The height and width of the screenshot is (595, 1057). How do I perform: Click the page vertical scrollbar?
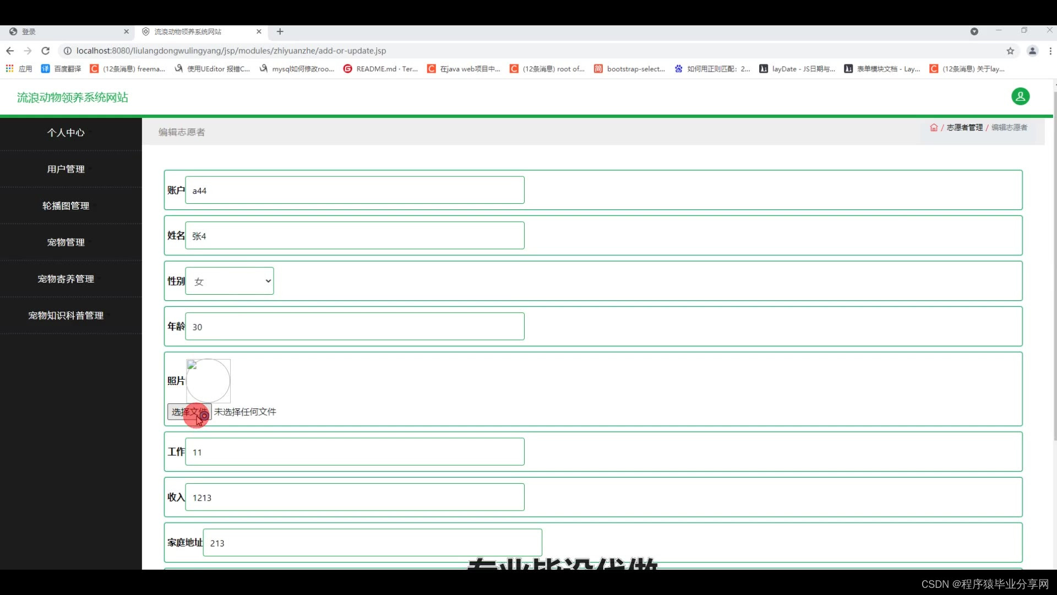pyautogui.click(x=1054, y=264)
